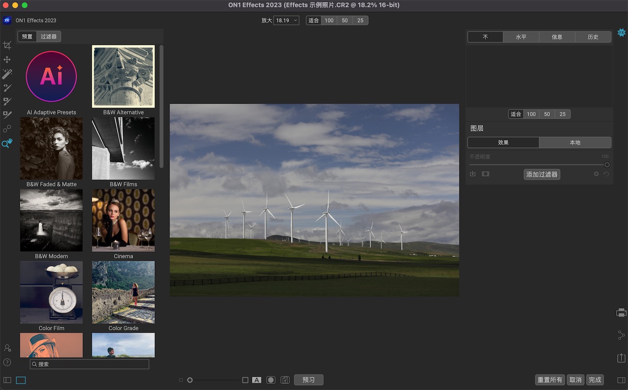The image size is (628, 390).
Task: Click the presets panel scrollbar
Action: [161, 106]
